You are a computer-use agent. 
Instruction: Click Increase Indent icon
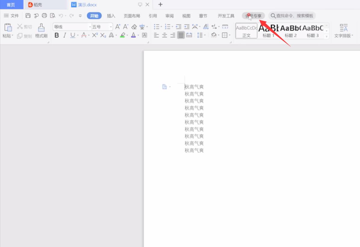tap(187, 27)
